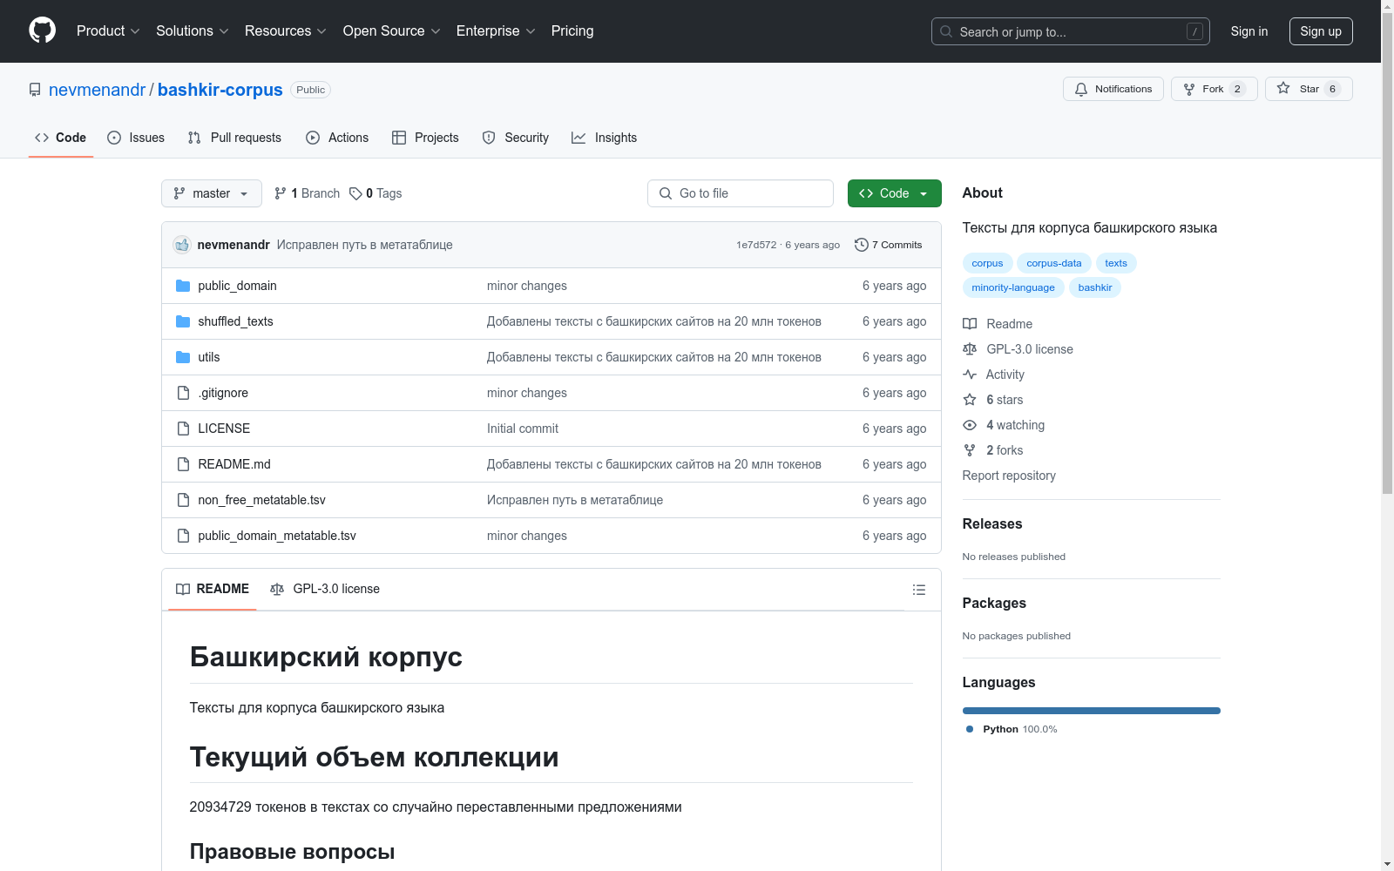
Task: Click the Go to file search field
Action: (x=741, y=193)
